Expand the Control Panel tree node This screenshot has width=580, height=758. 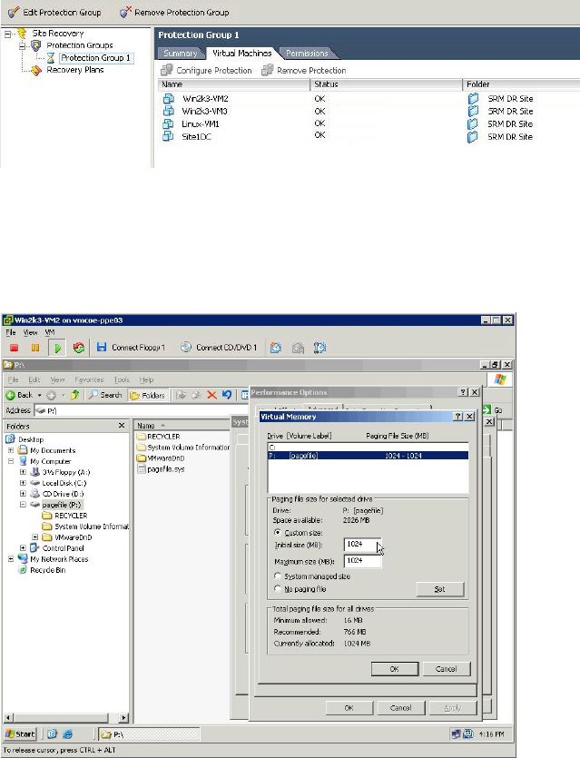[23, 547]
